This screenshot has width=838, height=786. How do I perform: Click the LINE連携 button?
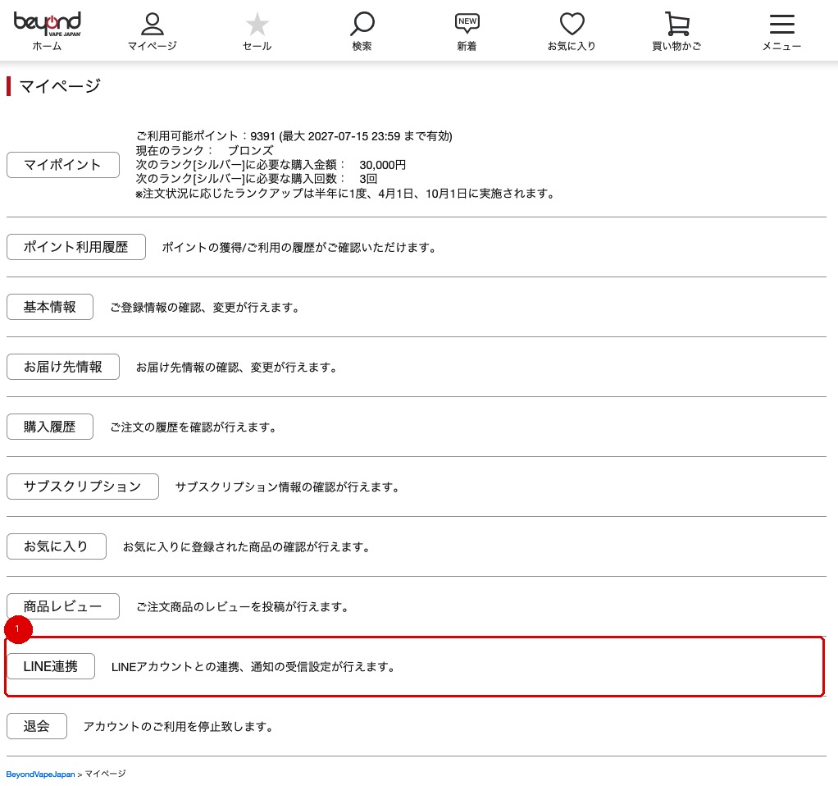pos(51,666)
